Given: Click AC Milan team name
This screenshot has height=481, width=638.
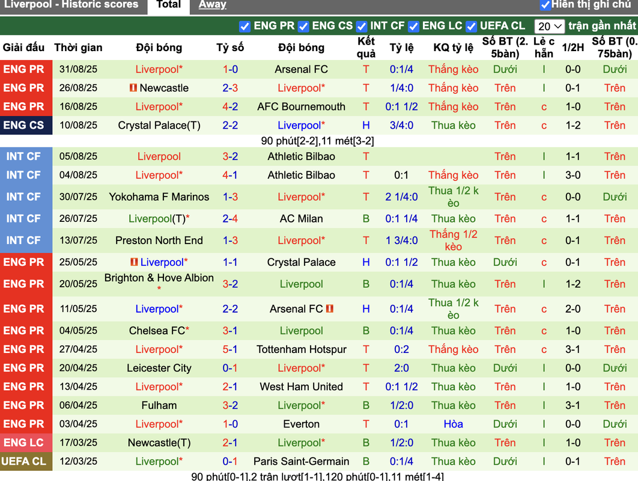Looking at the screenshot, I should coord(301,219).
